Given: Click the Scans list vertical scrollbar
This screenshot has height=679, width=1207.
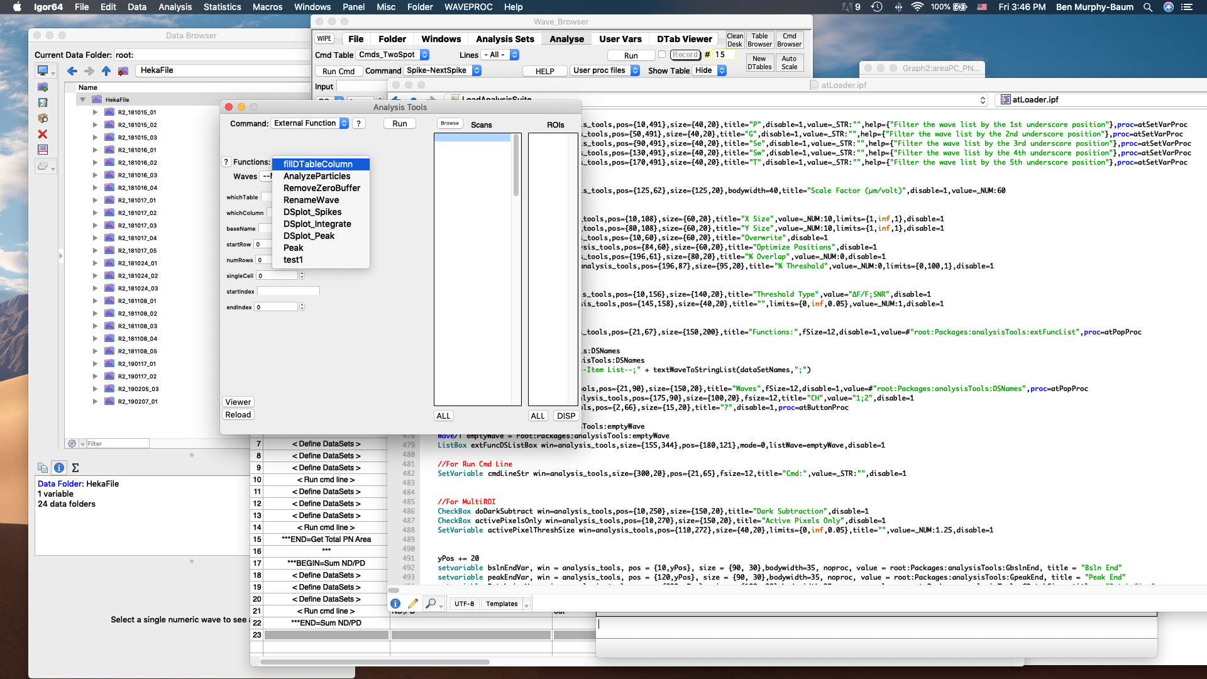Looking at the screenshot, I should pyautogui.click(x=517, y=166).
